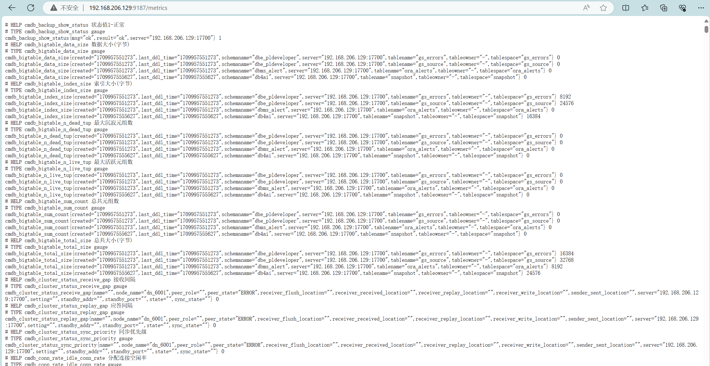Open Browser essentials heart icon
Viewport: 710px width, 366px height.
coord(682,8)
